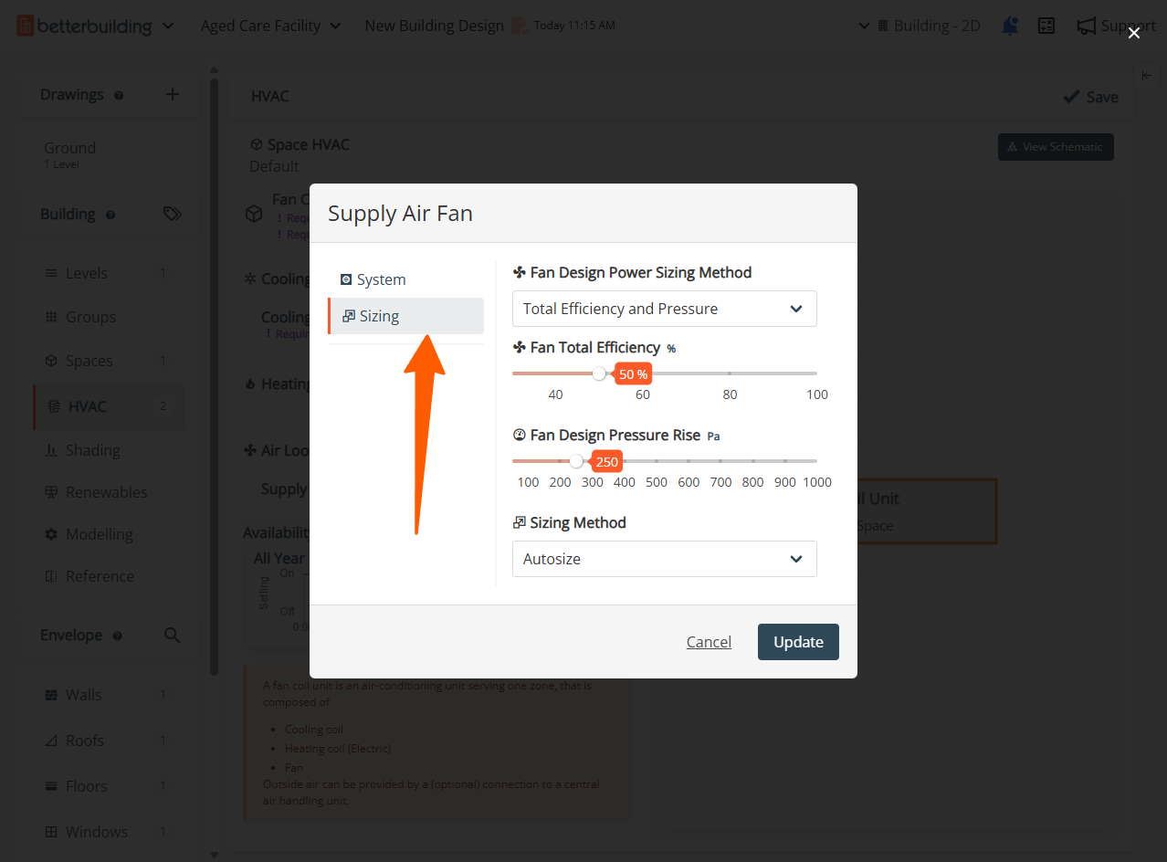Click the Building tags icon
Screen dimensions: 1167x862
(173, 214)
